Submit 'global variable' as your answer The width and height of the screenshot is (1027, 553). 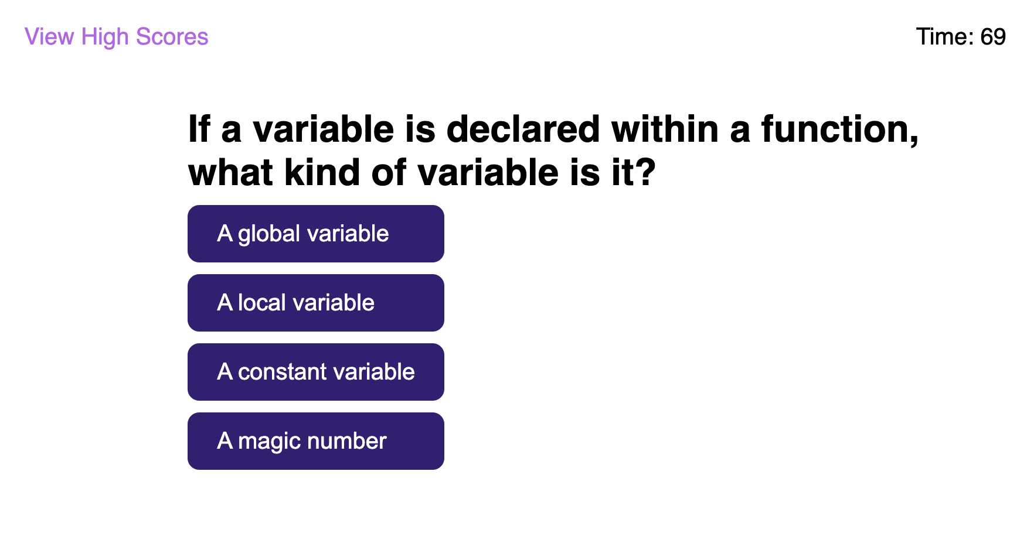click(x=315, y=234)
